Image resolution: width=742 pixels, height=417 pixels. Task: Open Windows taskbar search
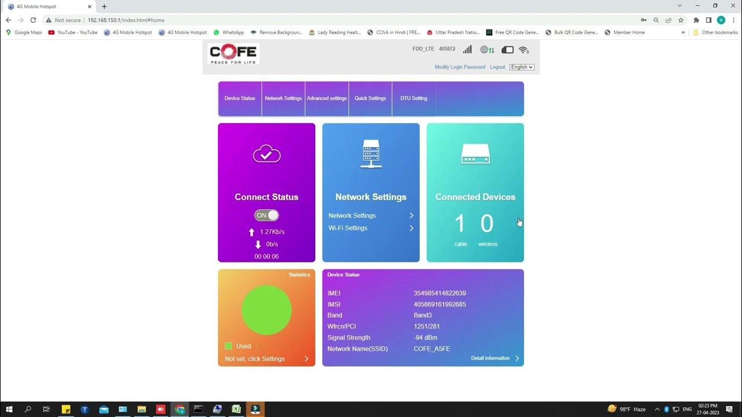point(28,409)
